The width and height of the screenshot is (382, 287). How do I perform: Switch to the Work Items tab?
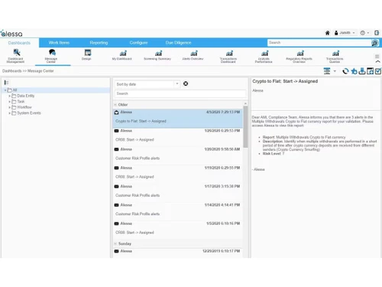59,43
